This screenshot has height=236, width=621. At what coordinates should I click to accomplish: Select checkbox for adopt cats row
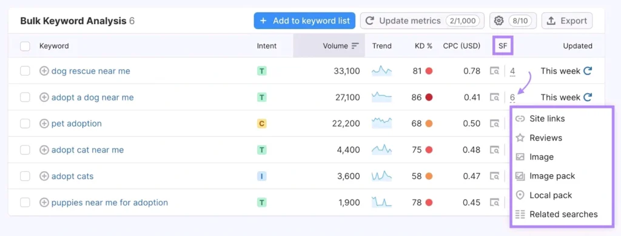[25, 176]
